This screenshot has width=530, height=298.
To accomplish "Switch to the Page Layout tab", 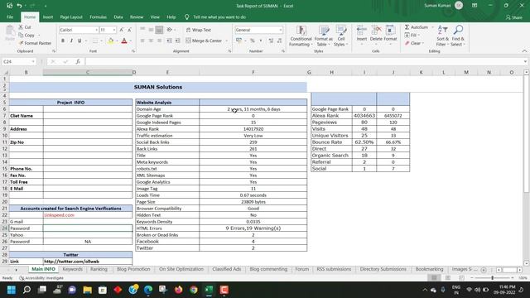I will coord(71,17).
